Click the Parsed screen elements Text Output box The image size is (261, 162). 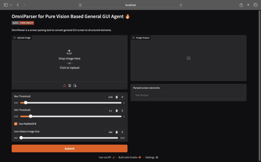point(188,95)
